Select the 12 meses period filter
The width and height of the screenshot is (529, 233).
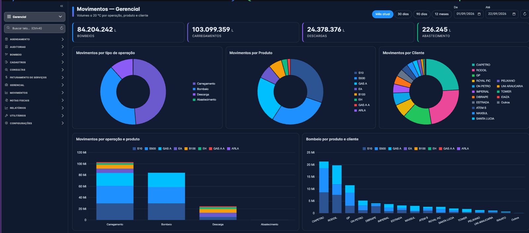point(441,14)
